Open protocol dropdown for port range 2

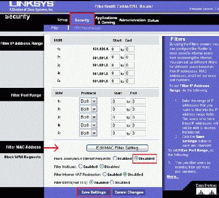[x=88, y=109]
